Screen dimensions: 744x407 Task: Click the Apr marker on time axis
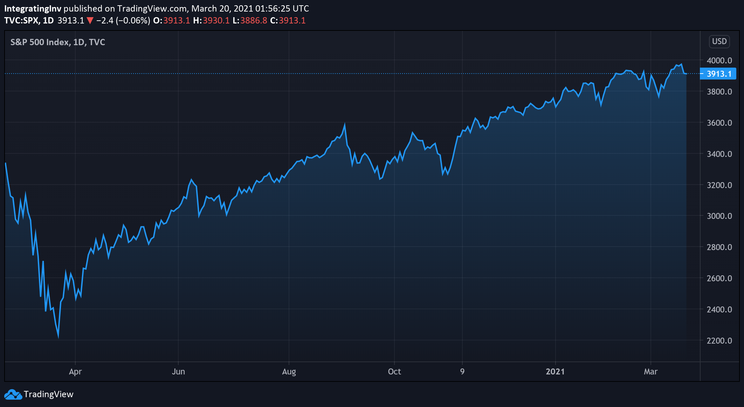pos(75,372)
